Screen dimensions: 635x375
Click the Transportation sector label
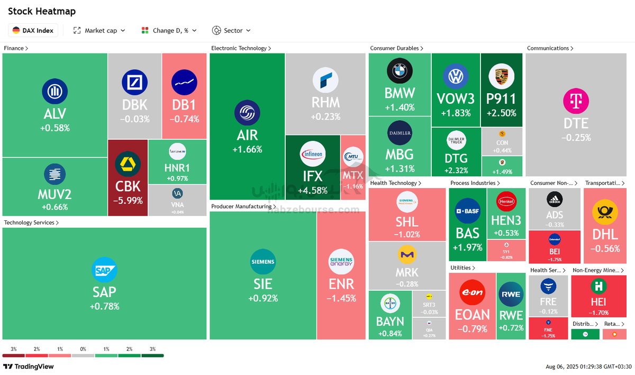[605, 183]
